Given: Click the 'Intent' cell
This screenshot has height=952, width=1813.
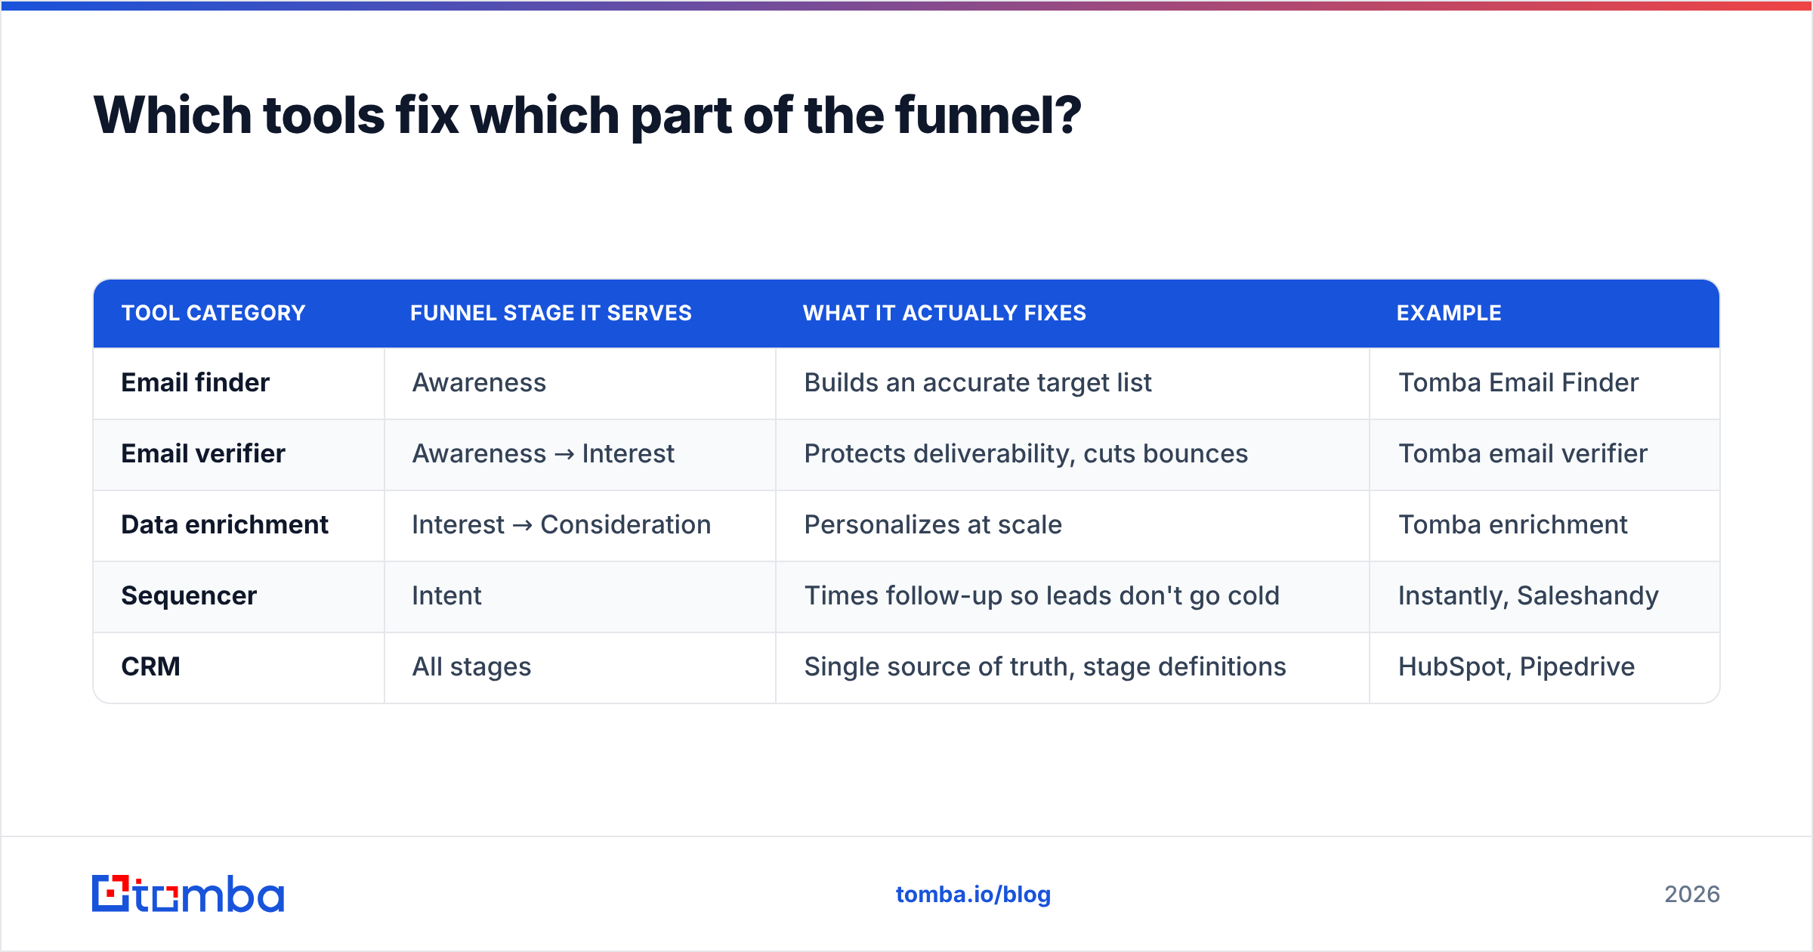Looking at the screenshot, I should 580,596.
